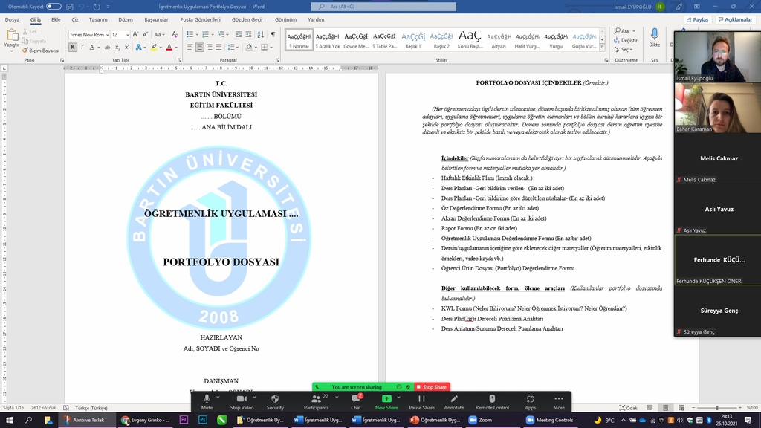The height and width of the screenshot is (428, 761).
Task: Mute microphone in Zoom toolbar
Action: [x=207, y=401]
